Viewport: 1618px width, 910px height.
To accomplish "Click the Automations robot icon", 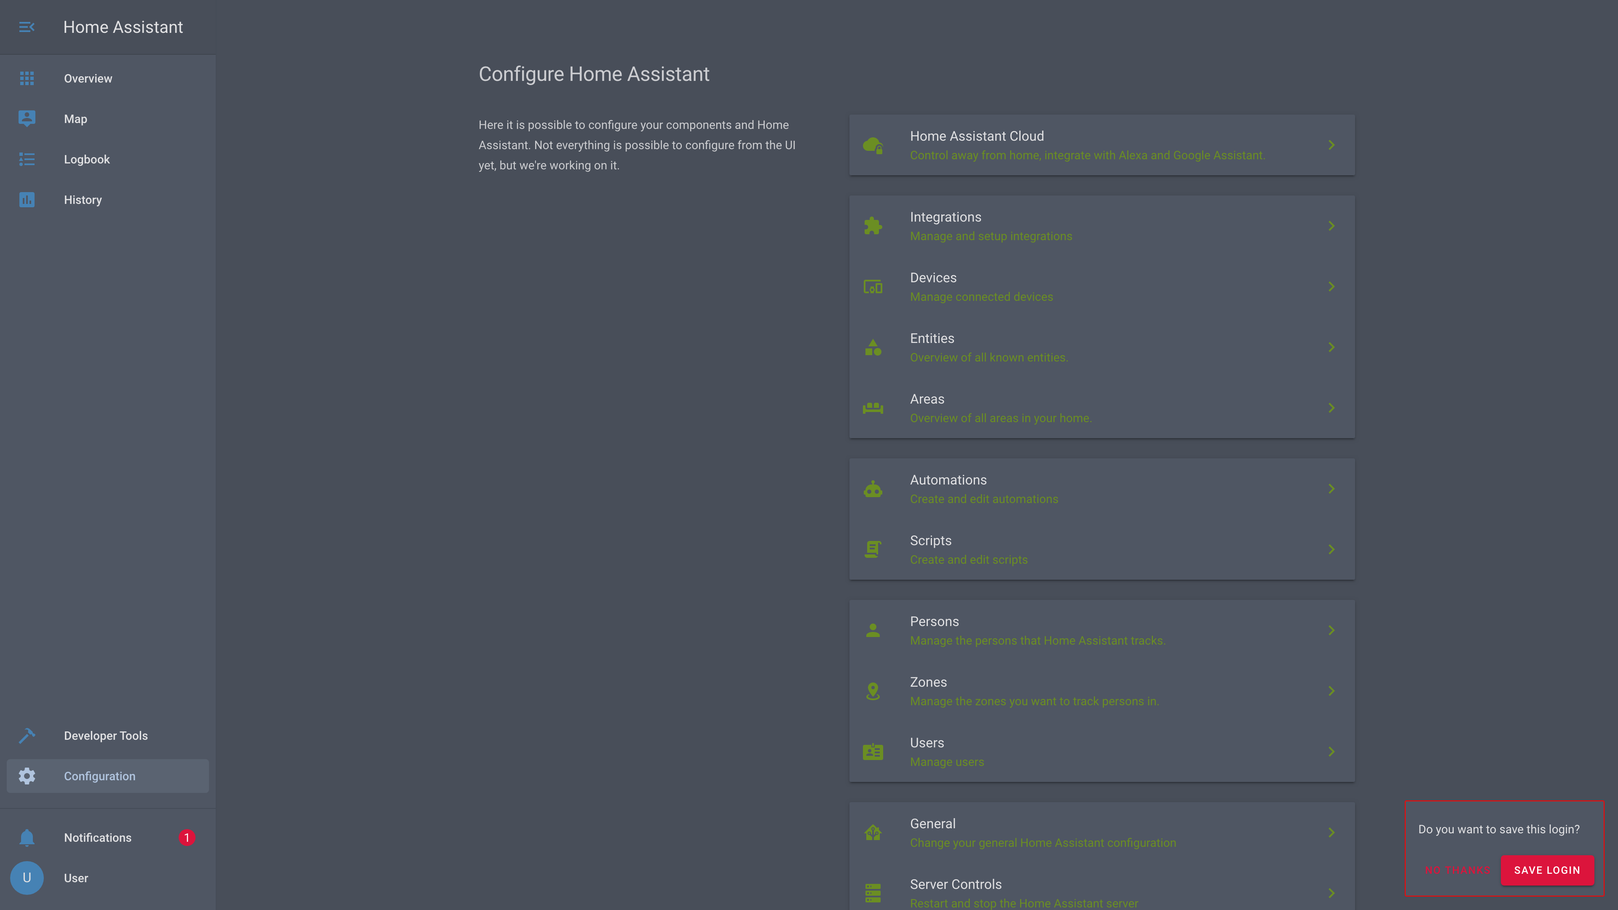I will [873, 489].
